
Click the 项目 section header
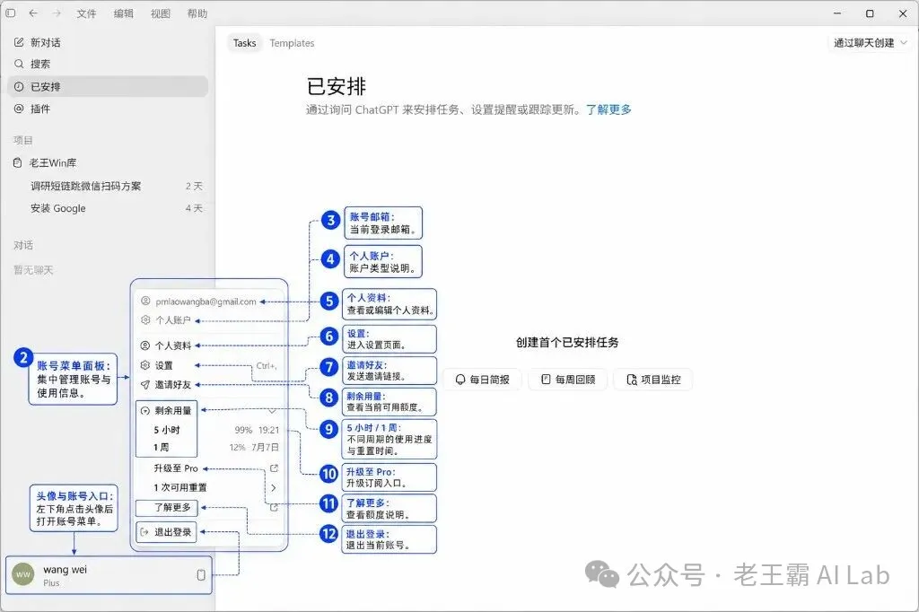coord(23,140)
